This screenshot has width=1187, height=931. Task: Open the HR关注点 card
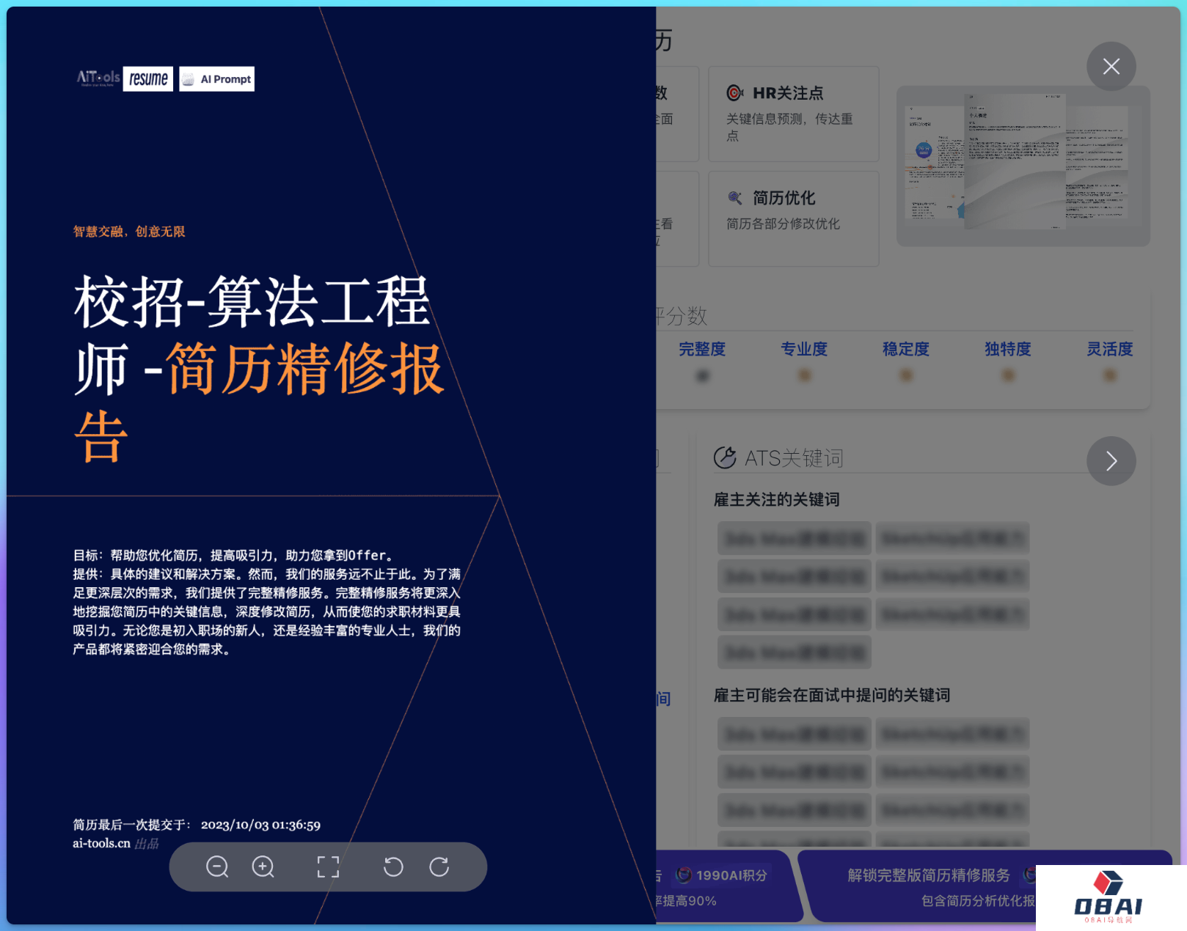[793, 114]
